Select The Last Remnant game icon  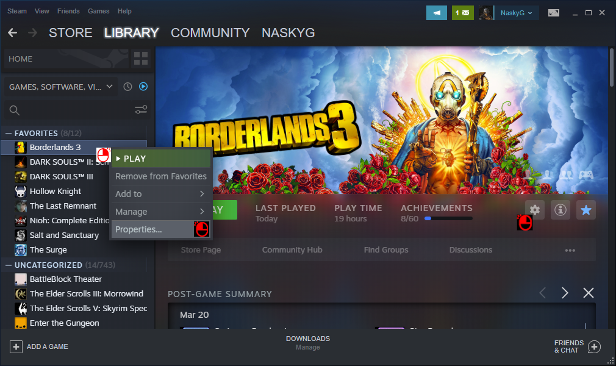click(x=20, y=206)
